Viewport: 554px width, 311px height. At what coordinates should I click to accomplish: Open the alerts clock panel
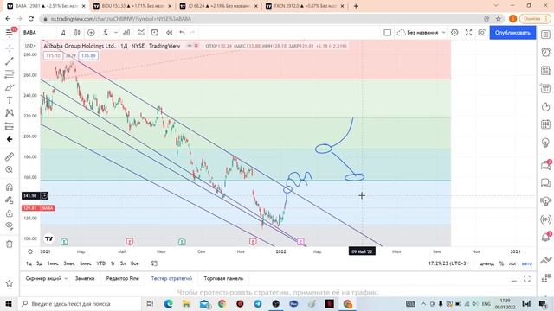546,52
